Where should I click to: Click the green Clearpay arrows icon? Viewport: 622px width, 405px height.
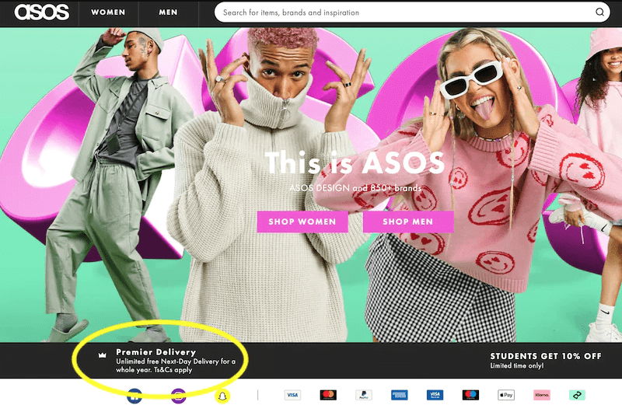tap(577, 395)
